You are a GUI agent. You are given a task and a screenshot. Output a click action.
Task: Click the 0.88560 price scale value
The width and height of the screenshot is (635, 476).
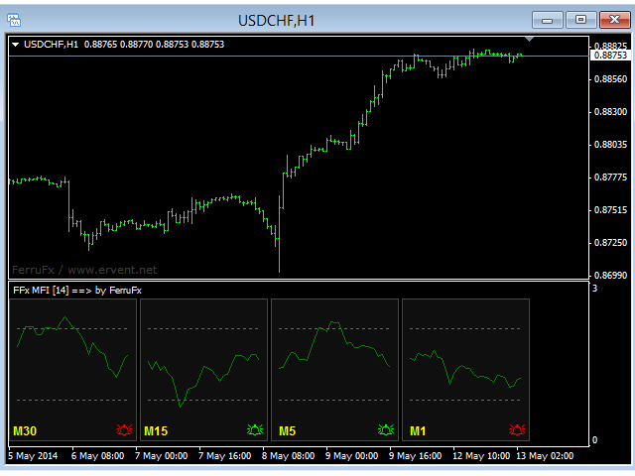tap(611, 79)
